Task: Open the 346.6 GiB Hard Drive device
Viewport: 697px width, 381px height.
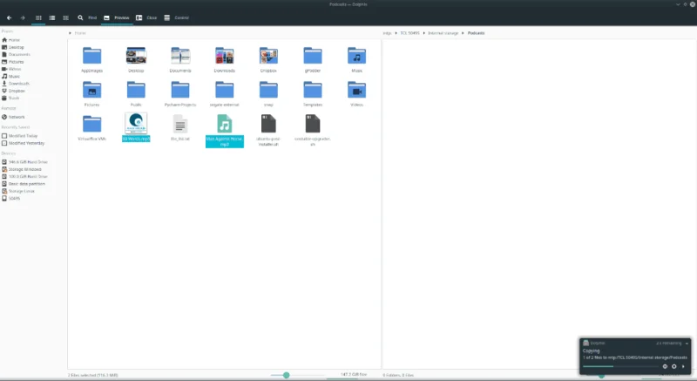Action: coord(25,162)
